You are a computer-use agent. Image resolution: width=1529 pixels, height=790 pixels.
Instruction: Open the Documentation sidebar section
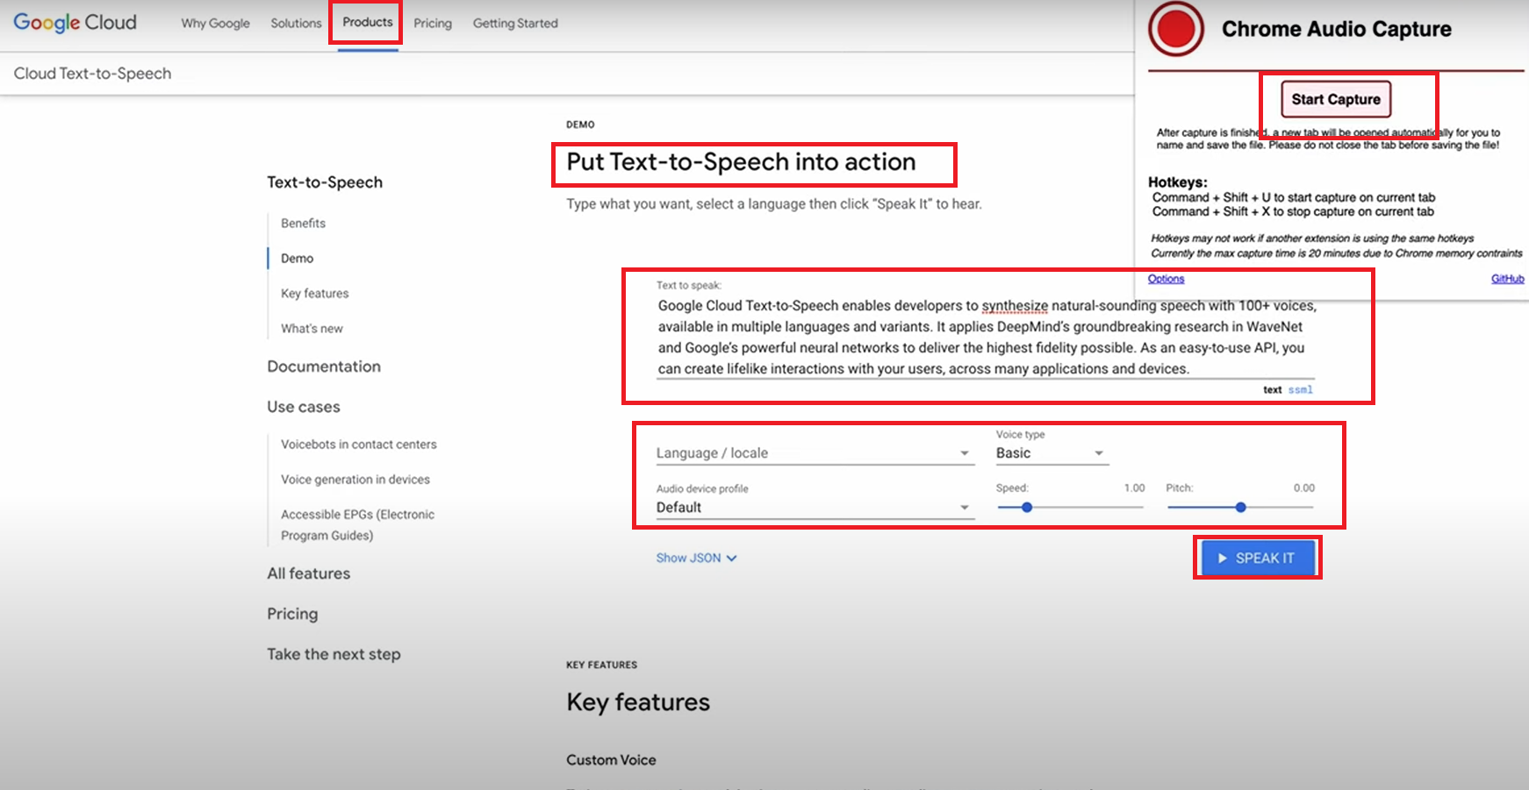click(324, 367)
